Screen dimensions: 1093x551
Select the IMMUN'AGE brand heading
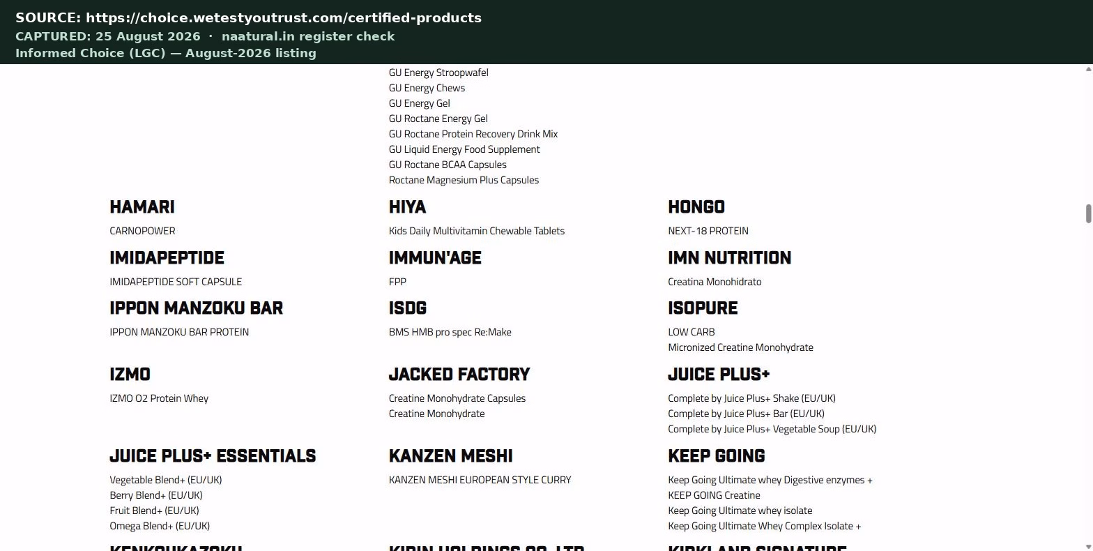click(x=435, y=258)
